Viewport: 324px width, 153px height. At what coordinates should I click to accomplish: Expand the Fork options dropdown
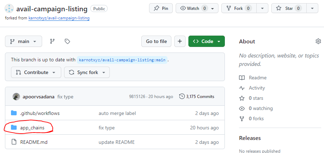click(x=262, y=8)
